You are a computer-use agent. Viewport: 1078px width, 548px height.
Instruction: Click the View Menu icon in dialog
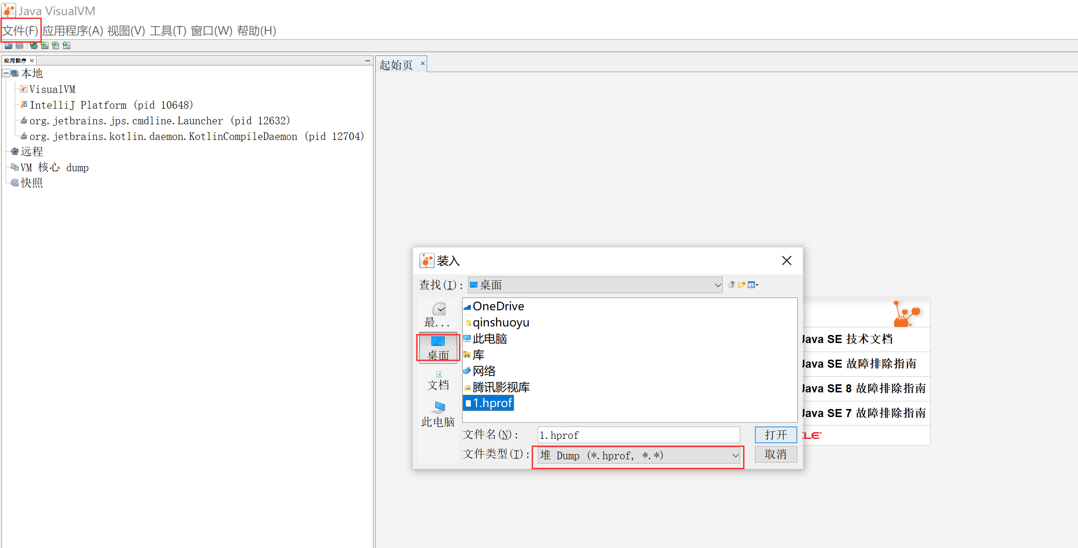click(x=753, y=285)
